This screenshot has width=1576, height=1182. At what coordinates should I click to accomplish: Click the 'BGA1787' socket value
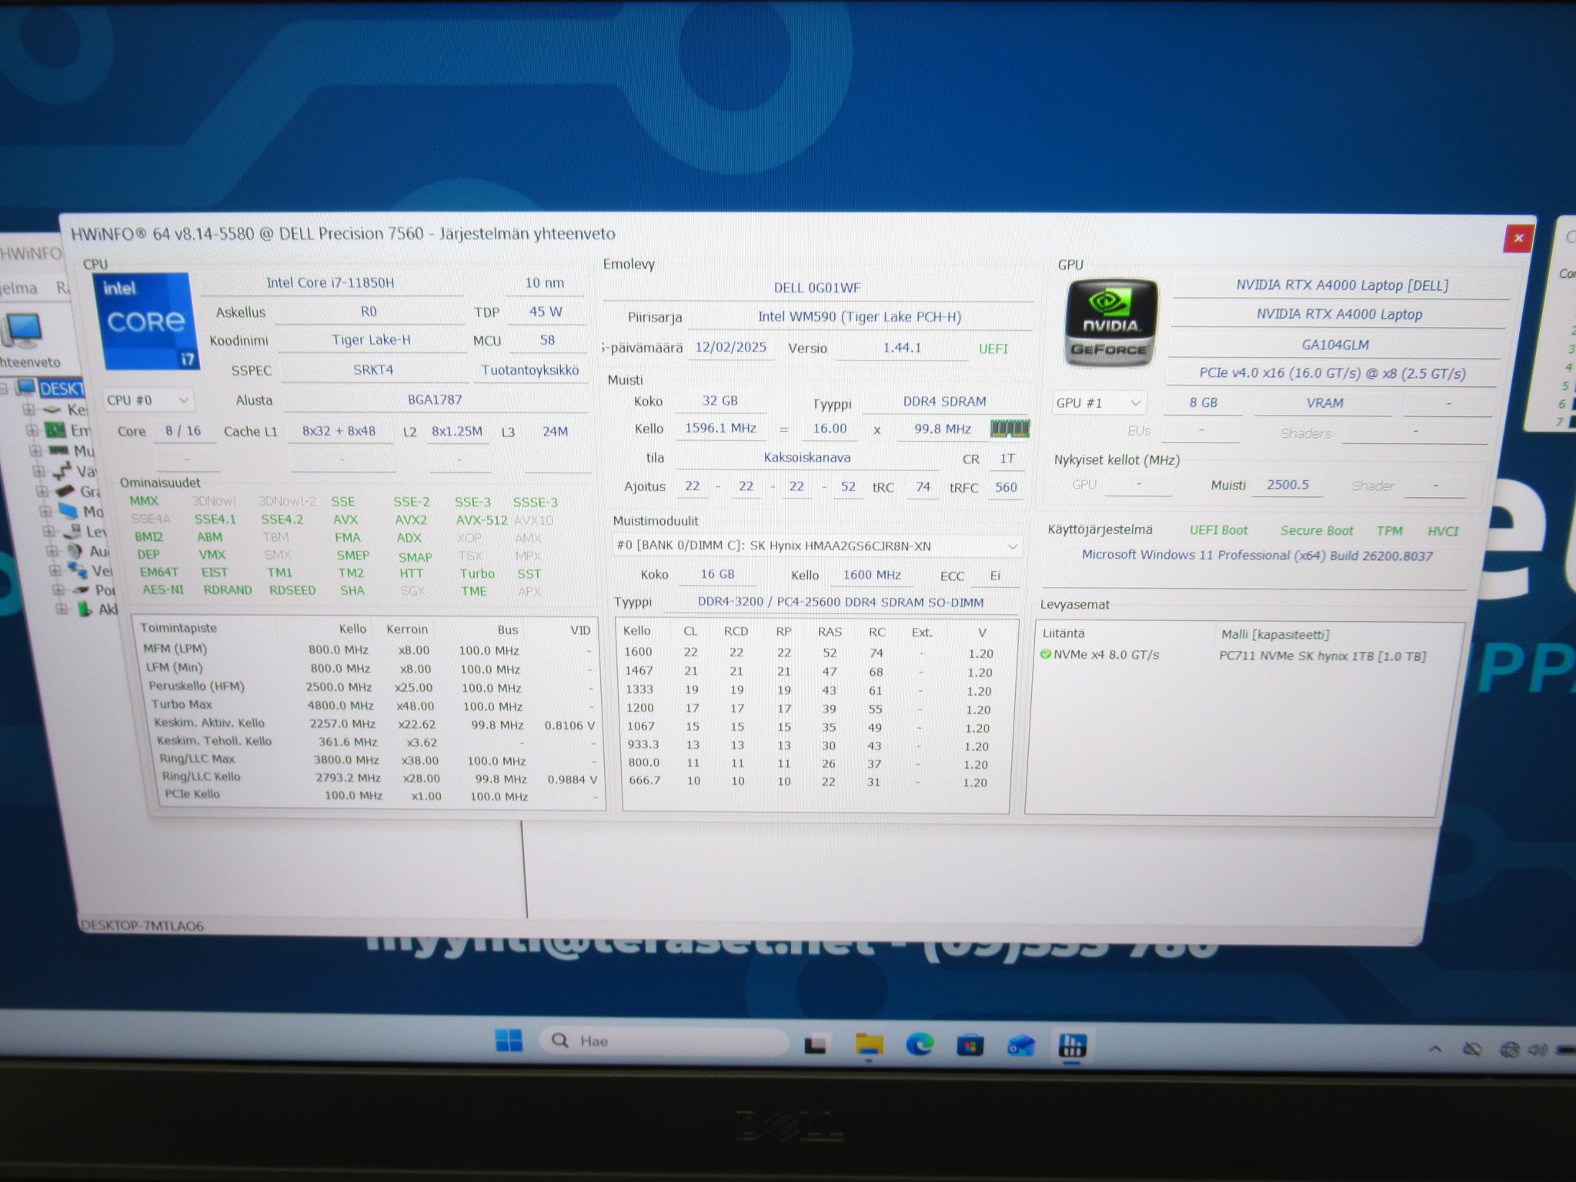point(435,400)
